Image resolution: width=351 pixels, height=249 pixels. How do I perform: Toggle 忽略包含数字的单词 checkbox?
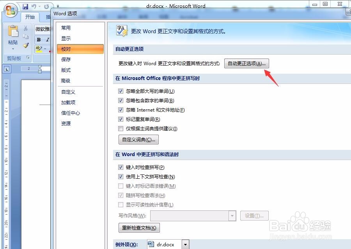pyautogui.click(x=121, y=101)
